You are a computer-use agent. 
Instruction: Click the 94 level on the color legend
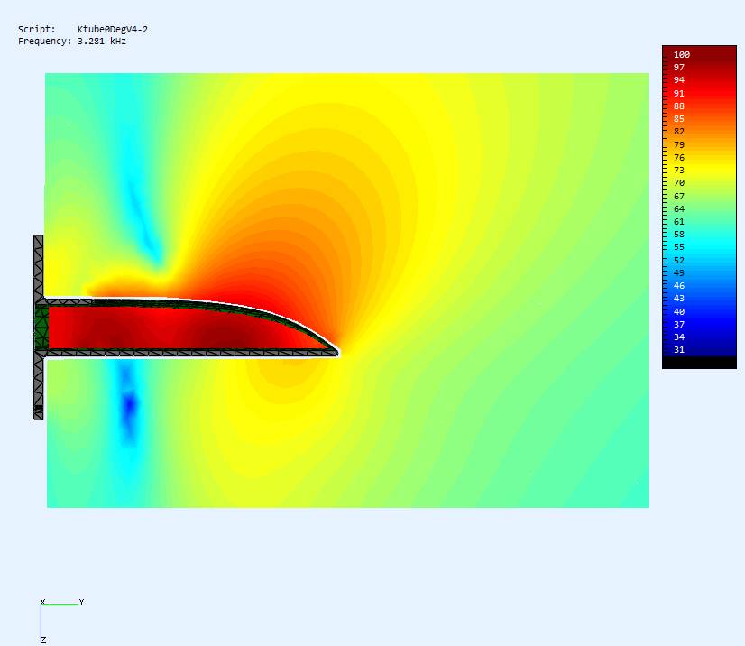(679, 80)
